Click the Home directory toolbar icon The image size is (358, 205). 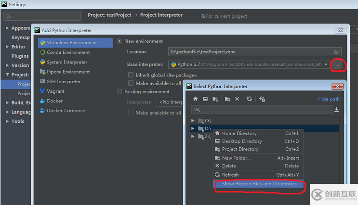(196, 99)
